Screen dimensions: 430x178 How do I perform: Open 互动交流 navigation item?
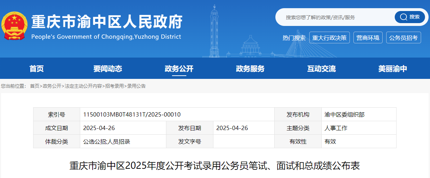click(x=321, y=69)
